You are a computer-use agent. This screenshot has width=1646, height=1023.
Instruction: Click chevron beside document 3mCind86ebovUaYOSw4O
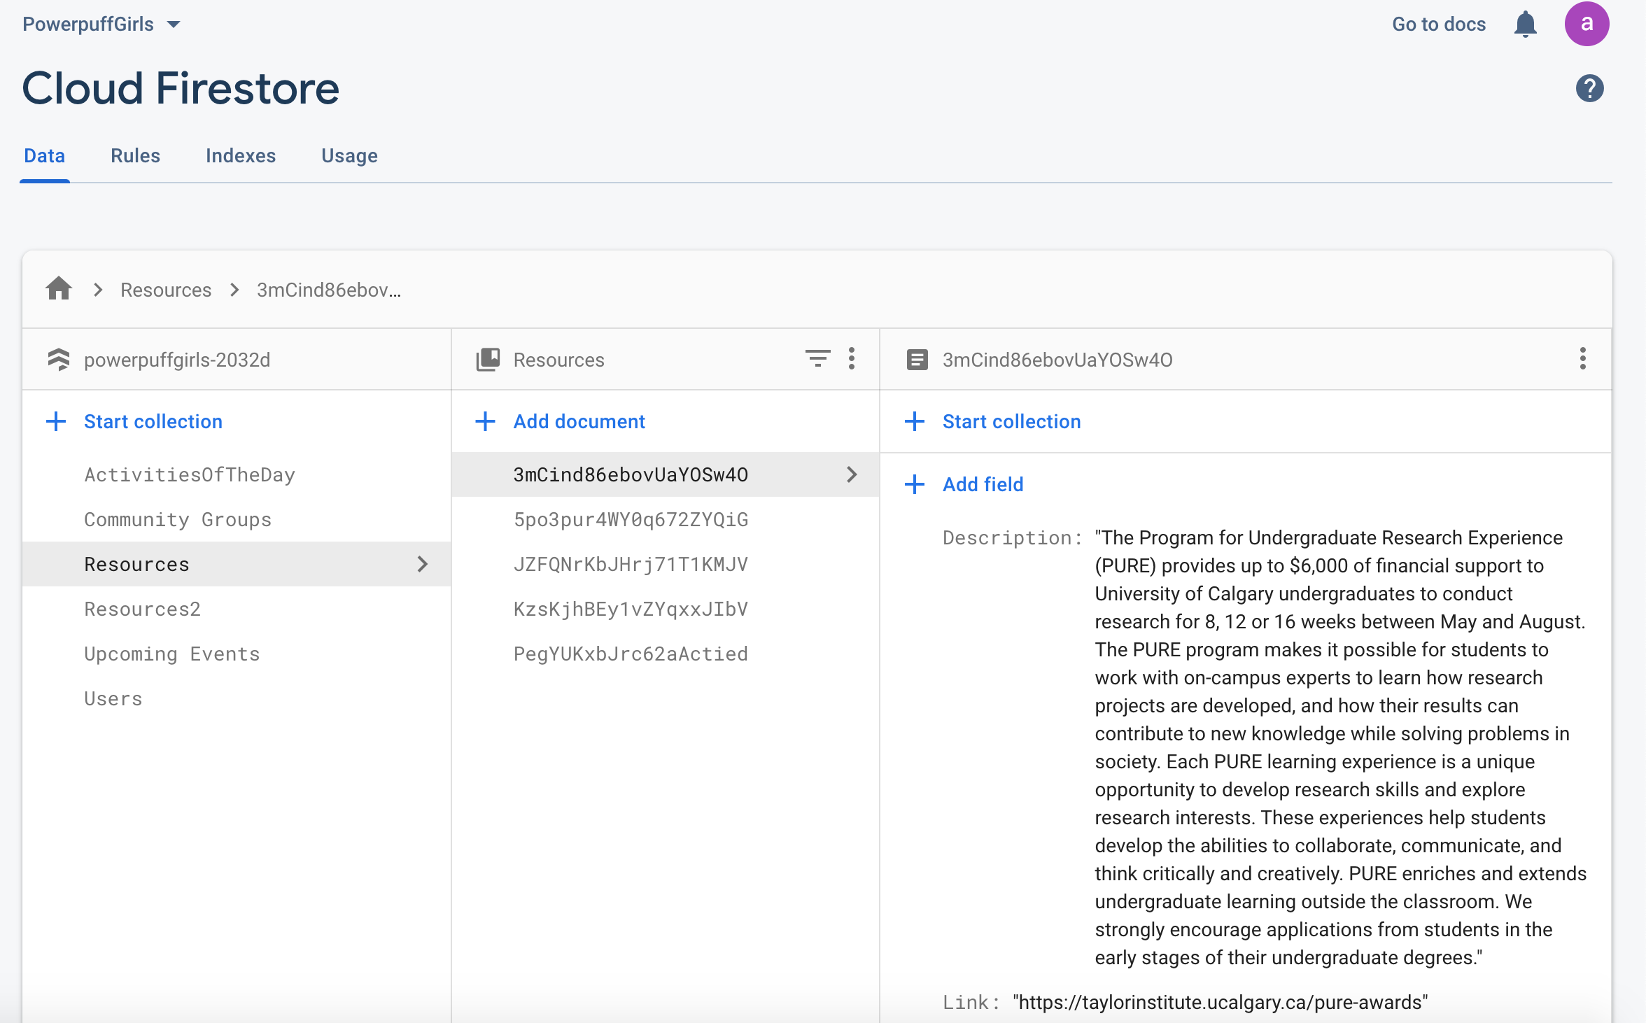852,474
